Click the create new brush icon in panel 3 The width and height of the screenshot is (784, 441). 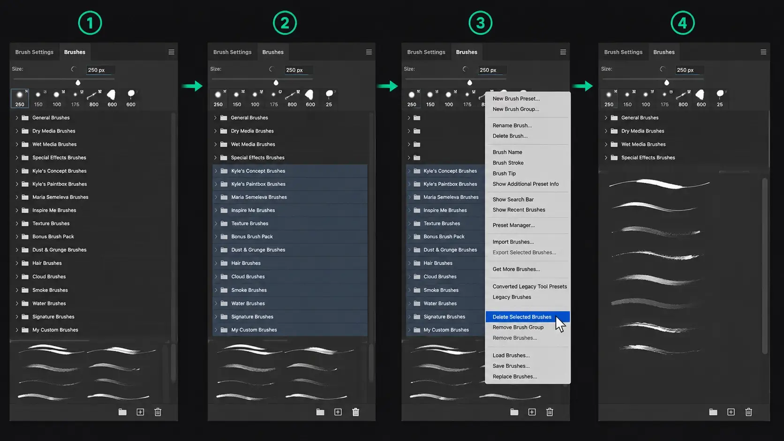click(x=532, y=412)
